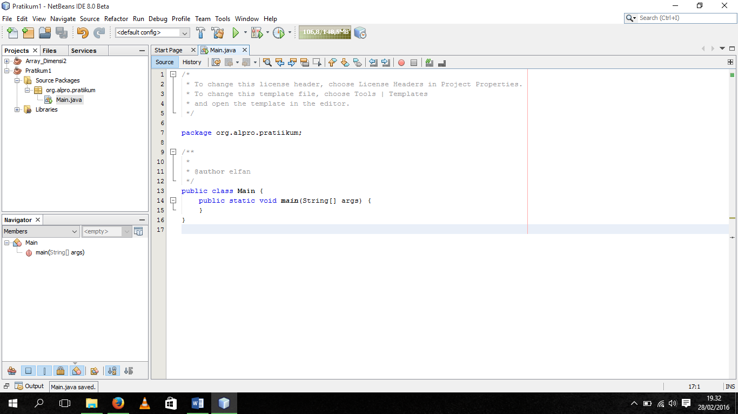The width and height of the screenshot is (738, 414).
Task: Toggle a bookmark on the current line
Action: [x=357, y=63]
